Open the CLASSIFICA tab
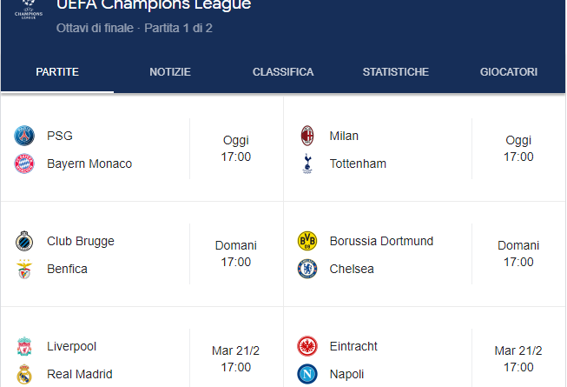The image size is (567, 387). tap(283, 72)
